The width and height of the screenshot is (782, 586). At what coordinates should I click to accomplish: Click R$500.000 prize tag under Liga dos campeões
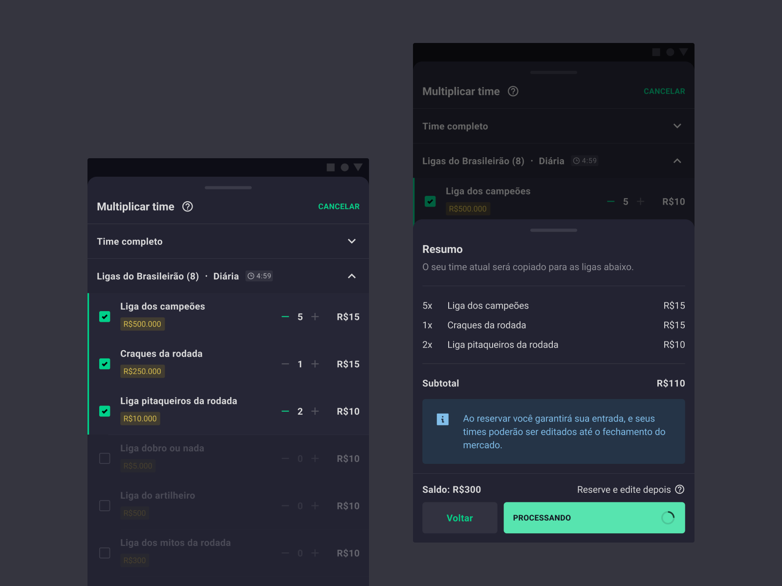(142, 324)
